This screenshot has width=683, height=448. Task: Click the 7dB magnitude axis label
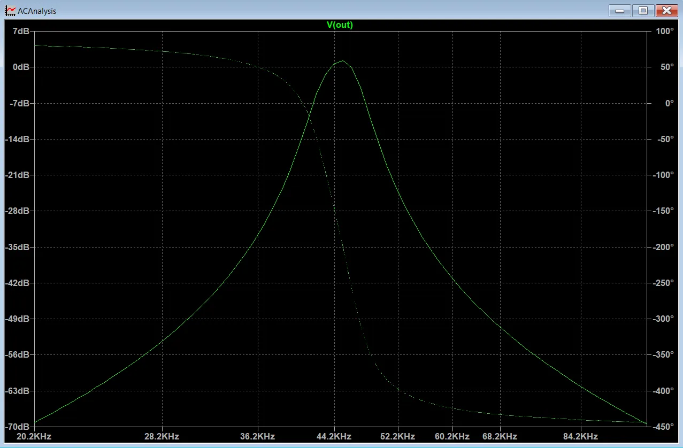tap(21, 31)
